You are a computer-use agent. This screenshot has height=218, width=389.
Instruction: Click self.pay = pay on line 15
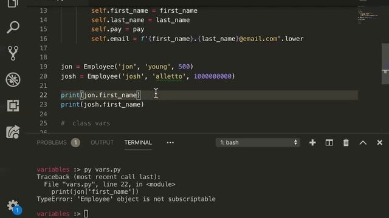coord(117,29)
